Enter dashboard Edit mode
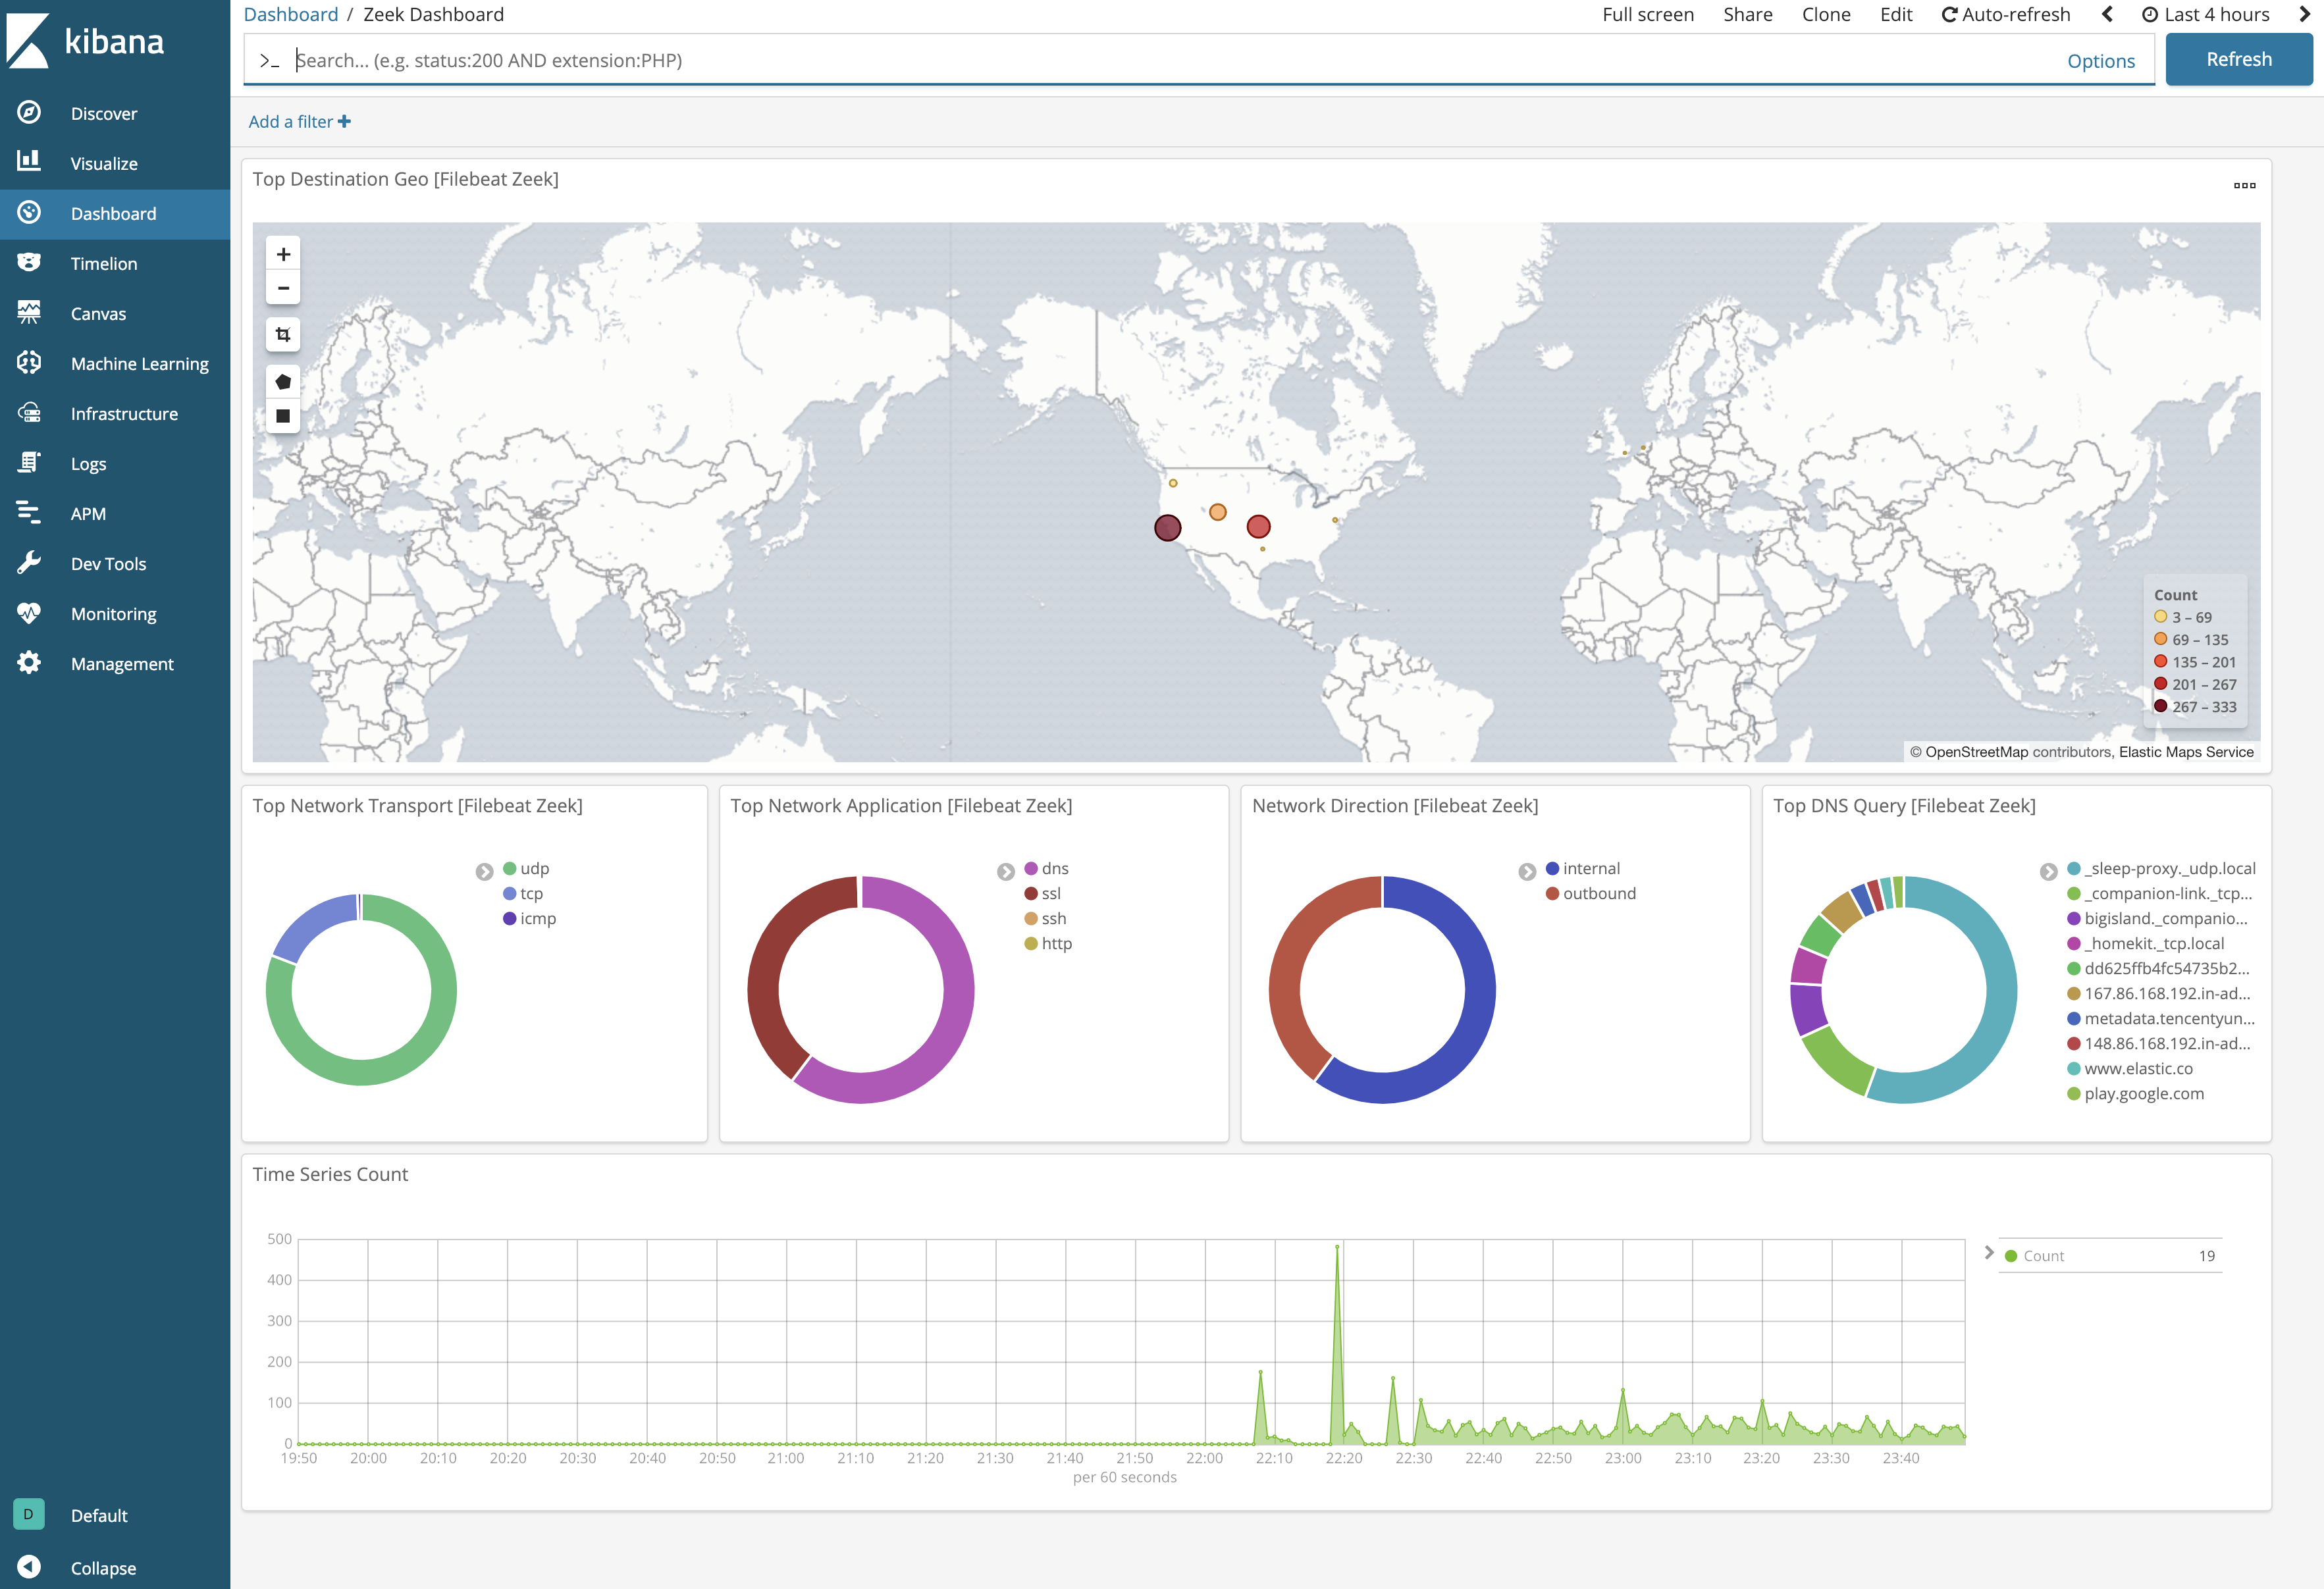The width and height of the screenshot is (2324, 1589). (1895, 14)
